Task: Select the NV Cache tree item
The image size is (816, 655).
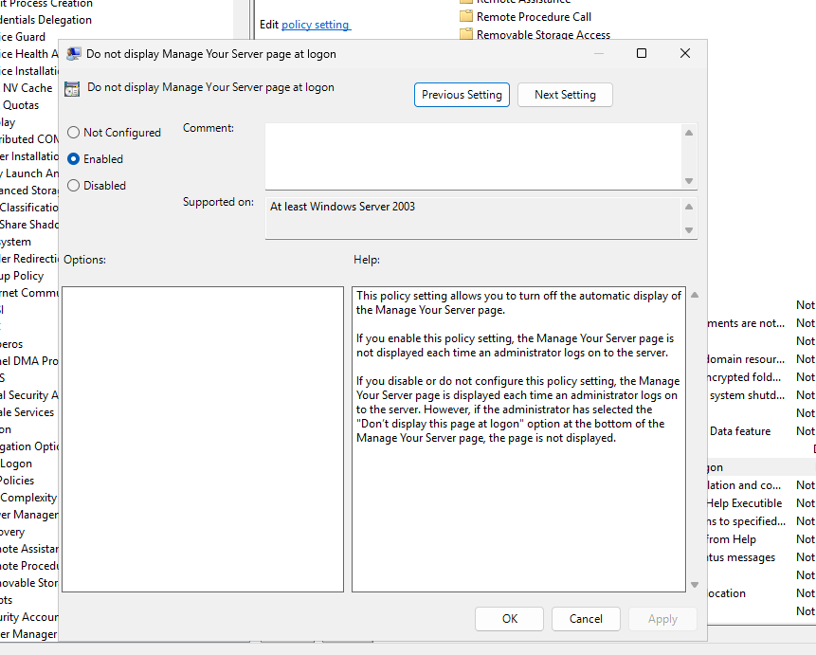Action: [x=27, y=88]
